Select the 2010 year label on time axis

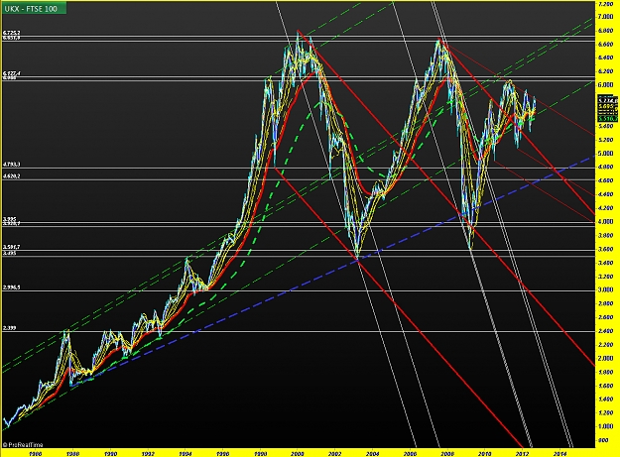(485, 454)
